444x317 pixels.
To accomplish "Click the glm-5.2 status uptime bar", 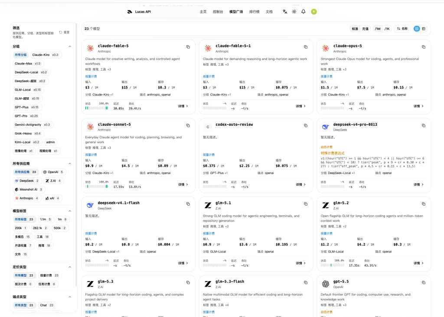I will click(x=333, y=265).
